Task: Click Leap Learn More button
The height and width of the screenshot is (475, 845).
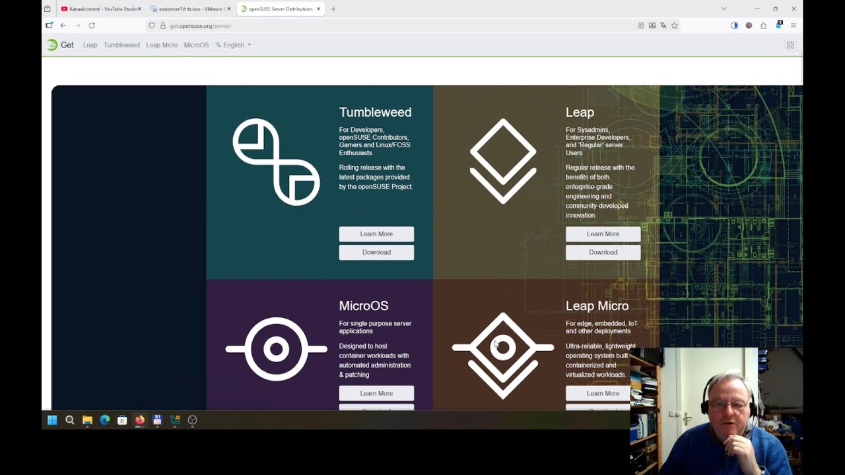Action: coord(603,234)
